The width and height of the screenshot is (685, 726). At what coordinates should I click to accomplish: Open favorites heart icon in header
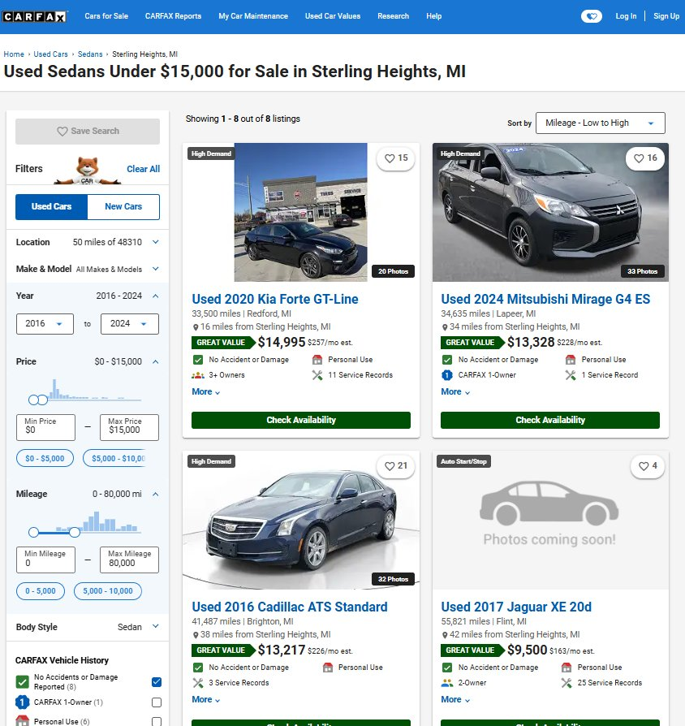click(x=591, y=16)
